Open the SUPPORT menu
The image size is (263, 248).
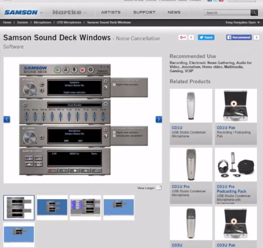pyautogui.click(x=144, y=12)
